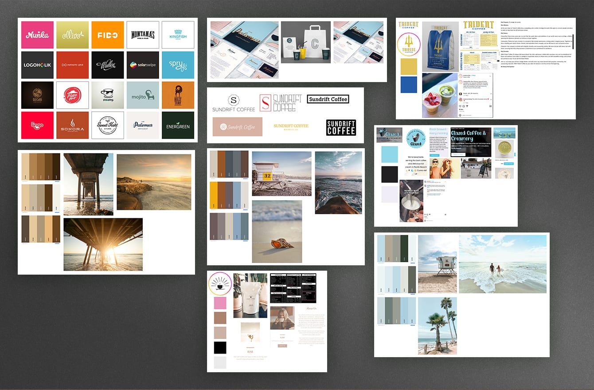This screenshot has height=390, width=594.
Task: Pick the royal blue Trident swatch
Action: [x=409, y=85]
